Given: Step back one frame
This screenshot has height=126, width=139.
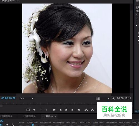Looking at the screenshot, I should click(60, 110).
